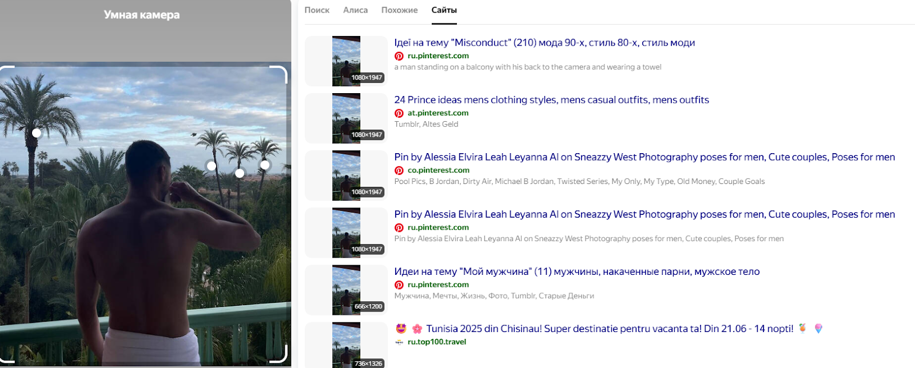Click the 666×1200 result thumbnail
915x368 pixels.
347,290
